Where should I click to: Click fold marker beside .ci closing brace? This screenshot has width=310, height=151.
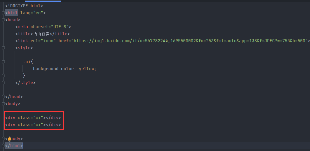[x=3, y=76]
